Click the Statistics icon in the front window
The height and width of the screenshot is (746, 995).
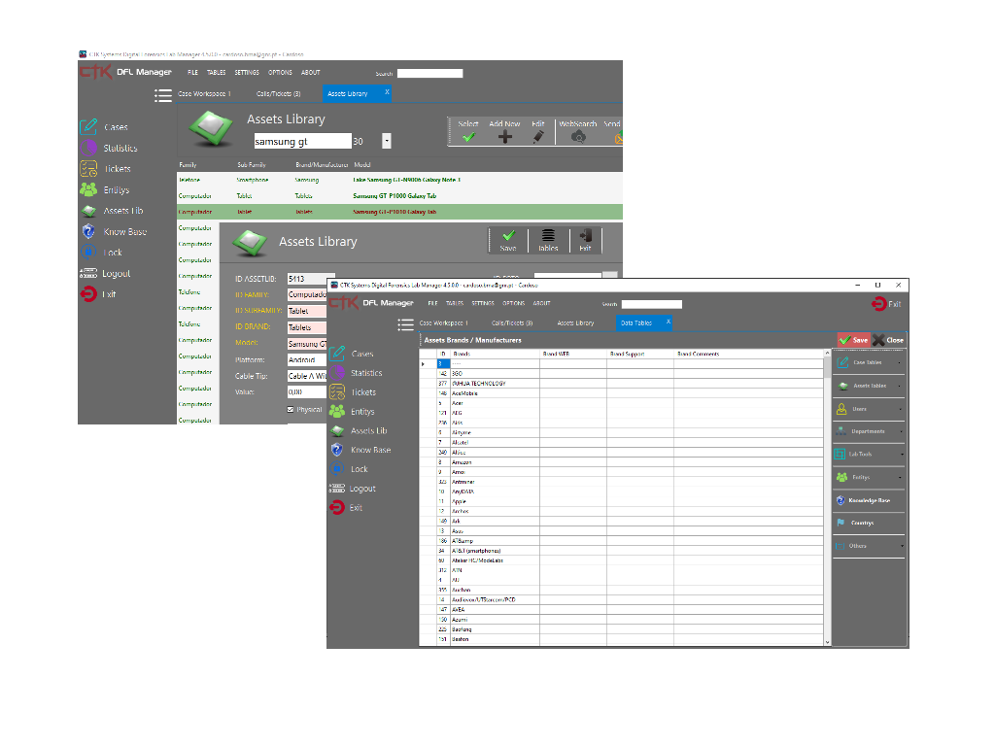[336, 373]
